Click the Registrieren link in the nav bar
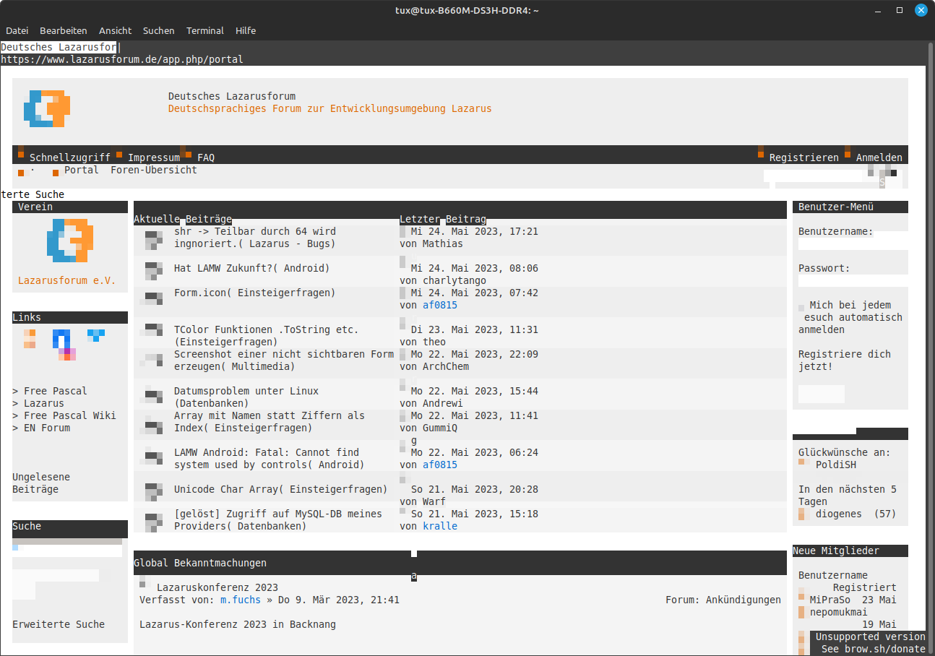 (804, 157)
